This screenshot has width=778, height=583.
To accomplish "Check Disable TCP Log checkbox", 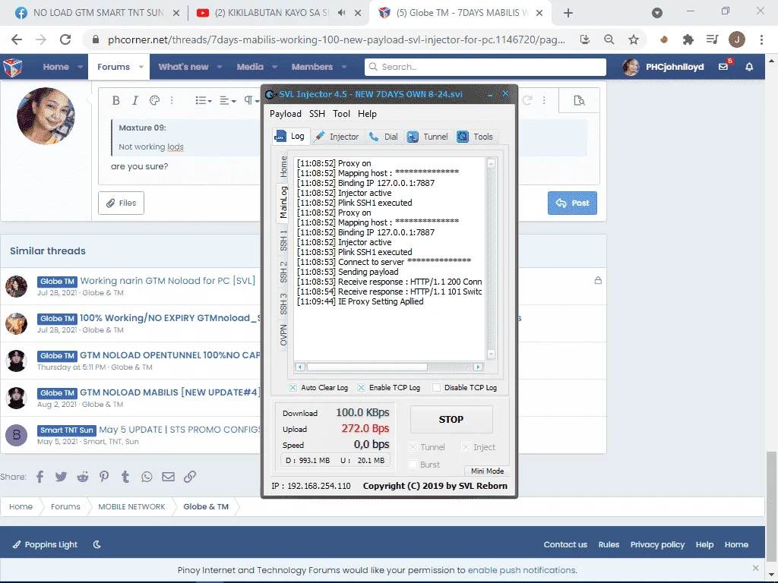I will [436, 388].
